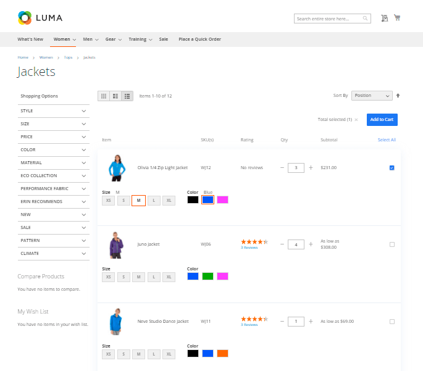Go to Home breadcrumb

(23, 57)
